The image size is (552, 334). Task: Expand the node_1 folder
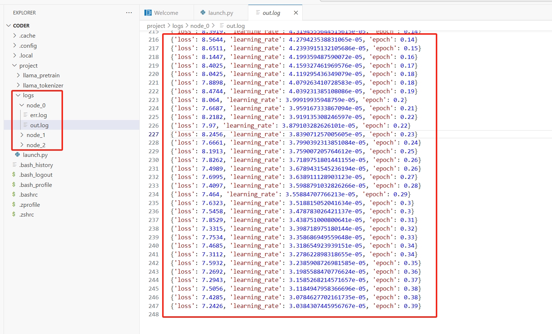22,135
